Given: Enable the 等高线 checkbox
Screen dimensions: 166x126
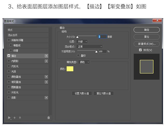Looking at the screenshot, I should point(11,45).
